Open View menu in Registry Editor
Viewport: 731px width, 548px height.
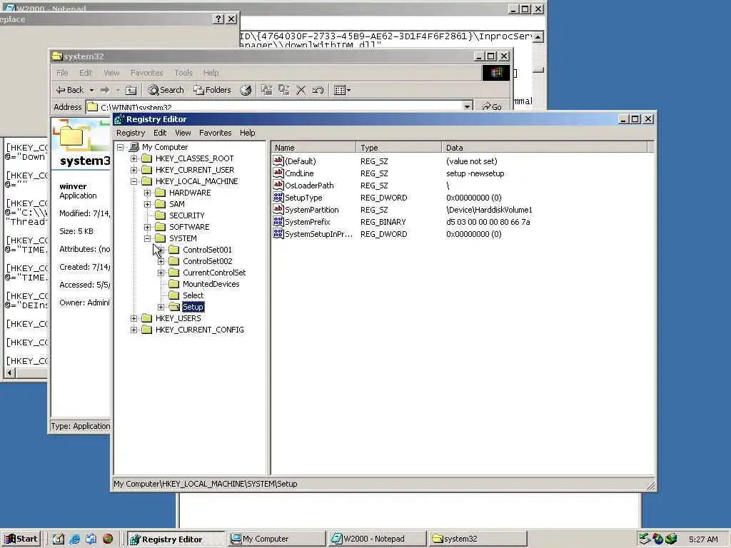point(183,133)
